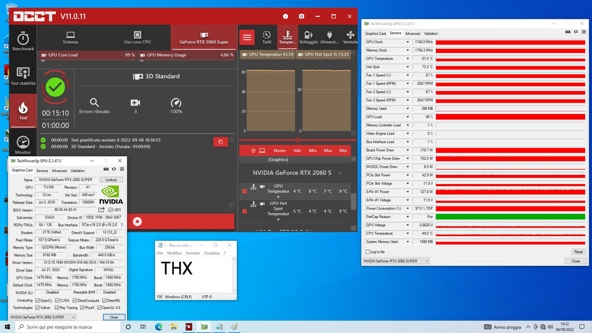Toggle the OpenCL checkbox
Image resolution: width=592 pixels, height=333 pixels.
click(38, 301)
